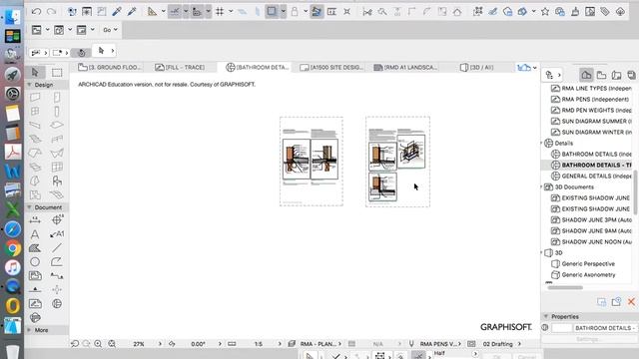
Task: Open Google Chrome from the dock
Action: click(x=13, y=248)
